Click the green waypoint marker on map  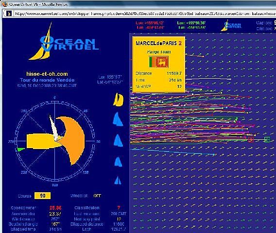pos(267,140)
